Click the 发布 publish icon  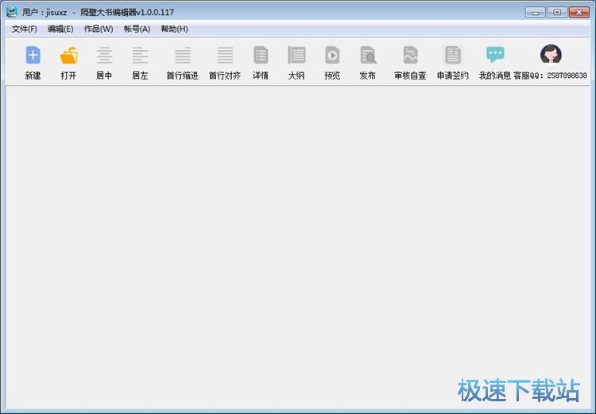[x=368, y=55]
